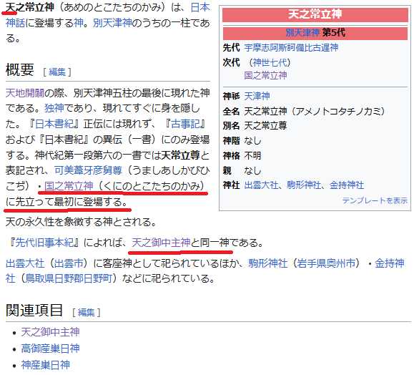Open 天之御中主神 in 関連項目 list
414x375 pixels.
click(x=50, y=332)
